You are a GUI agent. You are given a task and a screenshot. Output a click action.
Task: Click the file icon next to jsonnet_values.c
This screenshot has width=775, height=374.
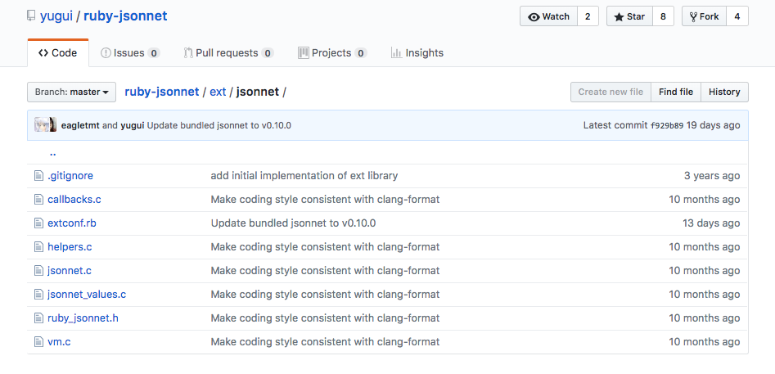38,295
